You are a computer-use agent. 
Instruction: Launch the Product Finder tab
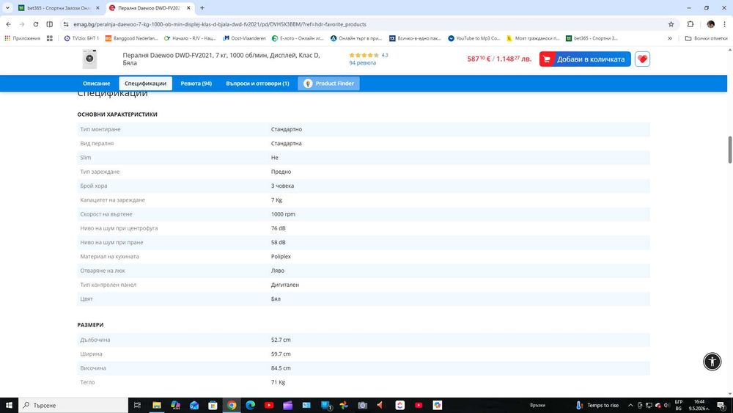328,83
